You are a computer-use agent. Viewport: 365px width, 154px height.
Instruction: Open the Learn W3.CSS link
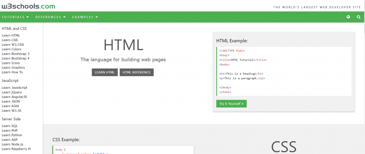point(12,45)
